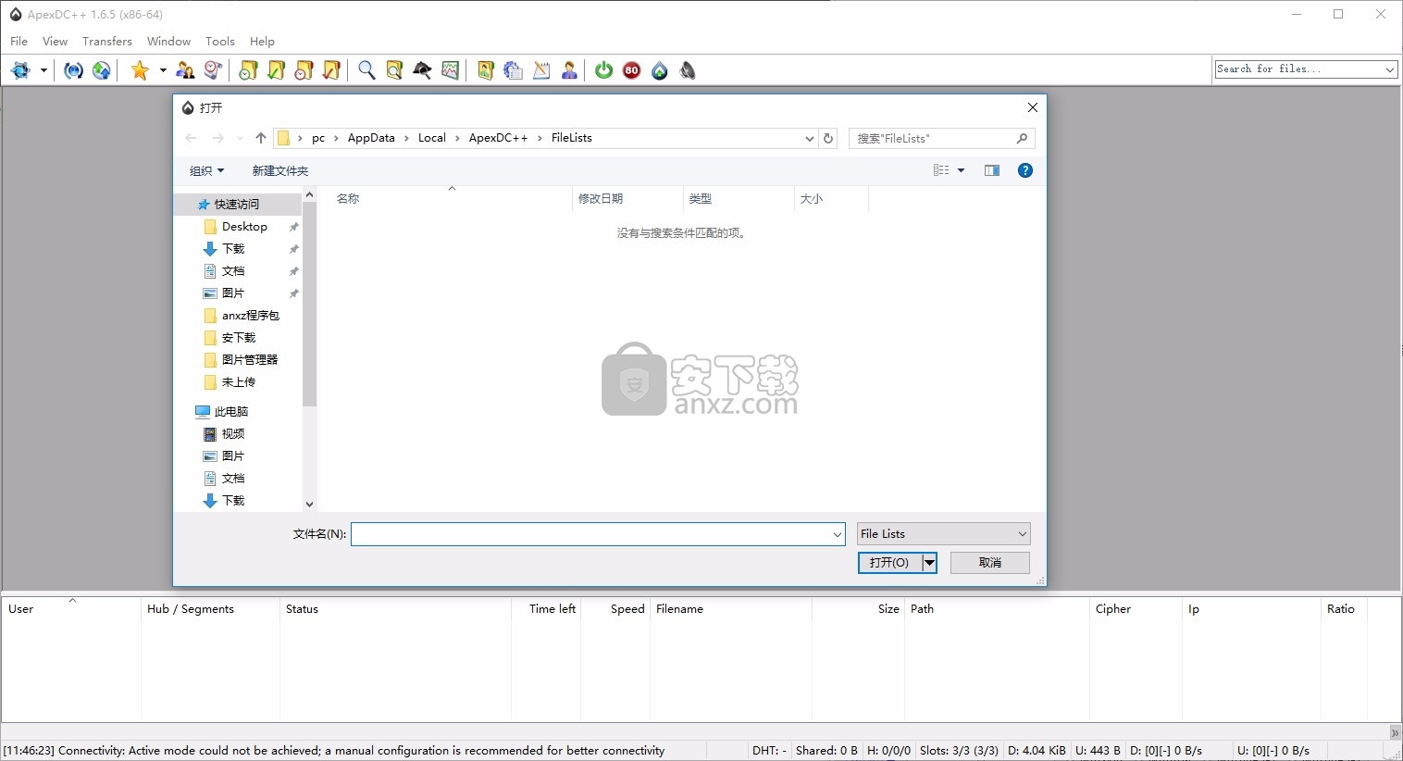
Task: Expand the view options dropdown arrow
Action: (961, 170)
